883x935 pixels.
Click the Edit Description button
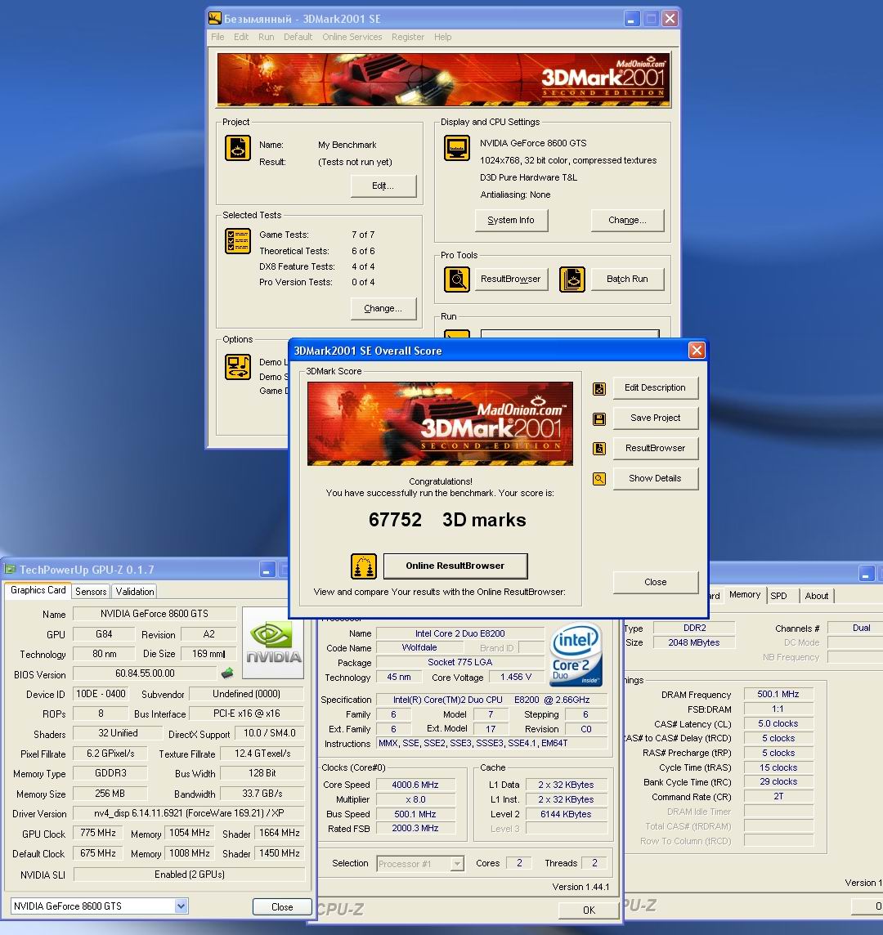click(x=655, y=387)
